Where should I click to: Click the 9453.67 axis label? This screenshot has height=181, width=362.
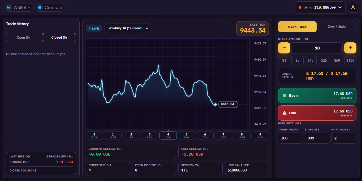(x=260, y=43)
